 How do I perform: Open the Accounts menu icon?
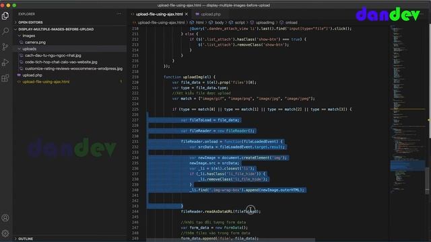(5, 218)
